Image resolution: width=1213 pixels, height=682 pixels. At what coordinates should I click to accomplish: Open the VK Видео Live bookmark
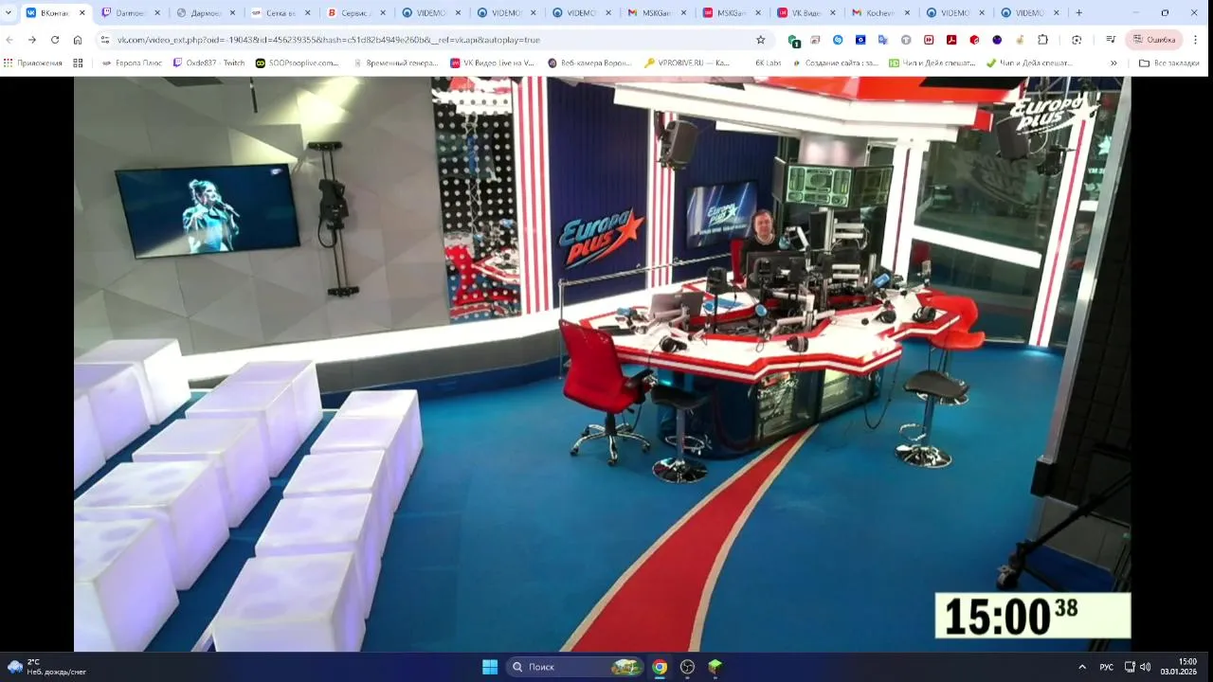492,63
